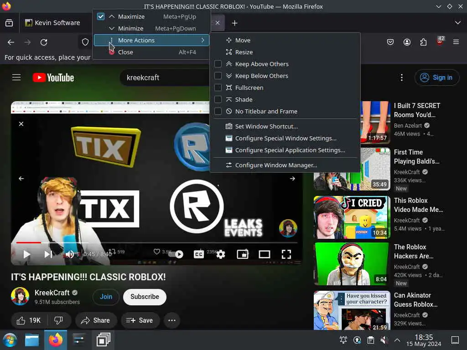Click the Sign in button
The height and width of the screenshot is (350, 467).
(436, 77)
